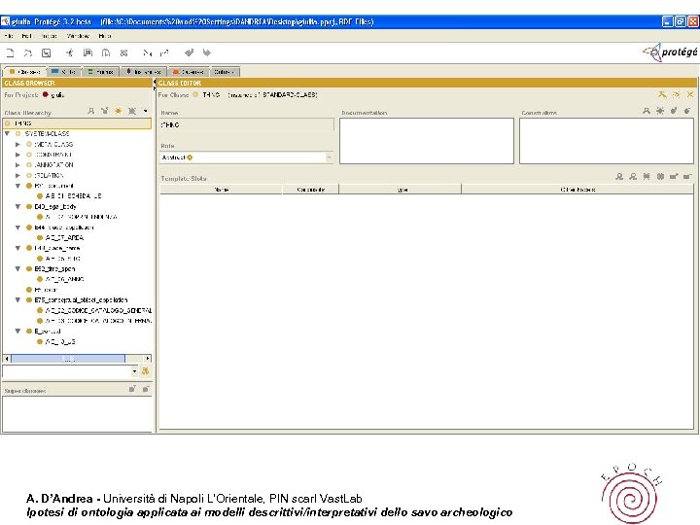
Task: Open the Class Hierarchy configure dropdown arrow
Action: (146, 111)
